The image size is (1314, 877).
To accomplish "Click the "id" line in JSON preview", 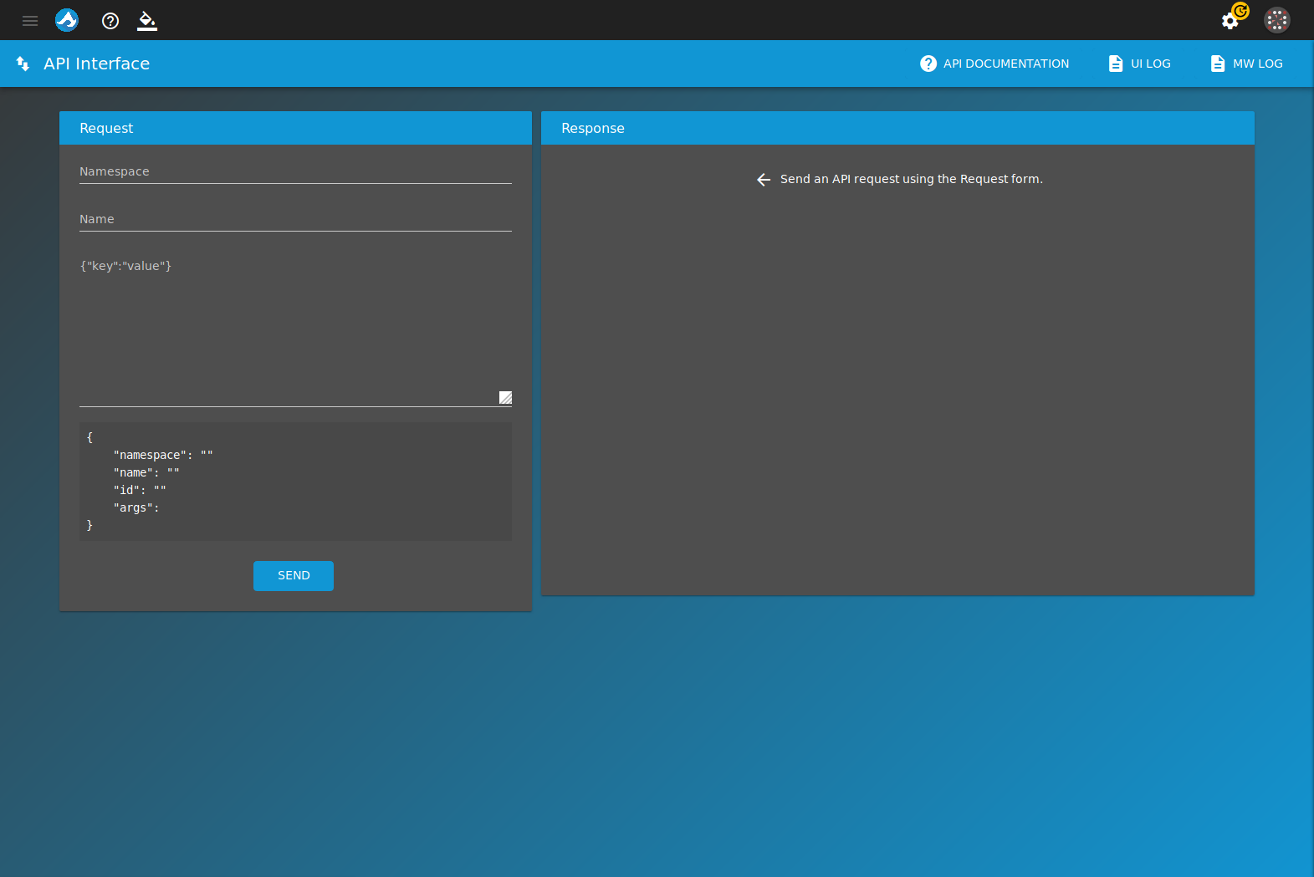I will tap(140, 490).
